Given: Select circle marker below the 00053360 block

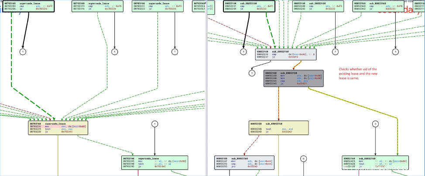Looking at the screenshot, I should [x=396, y=52].
